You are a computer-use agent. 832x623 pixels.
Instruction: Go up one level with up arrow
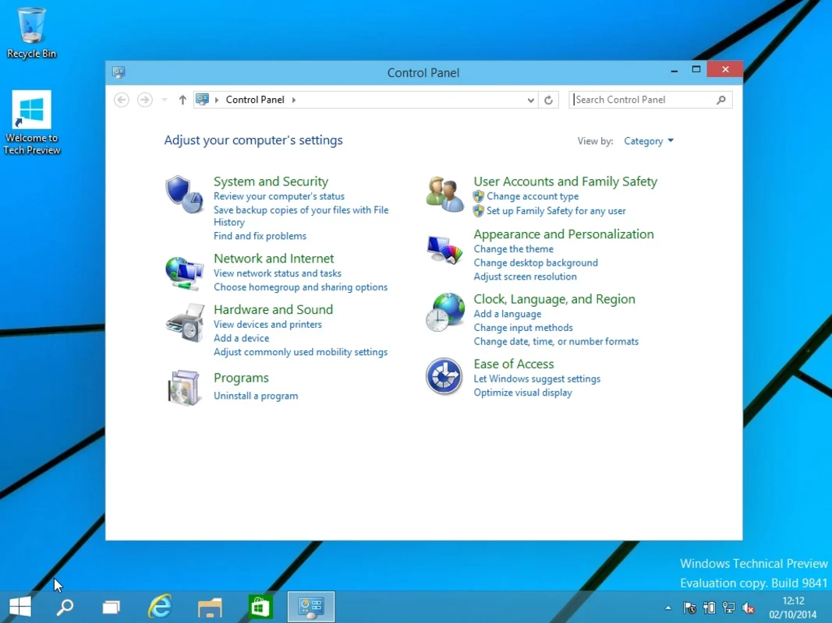tap(182, 100)
